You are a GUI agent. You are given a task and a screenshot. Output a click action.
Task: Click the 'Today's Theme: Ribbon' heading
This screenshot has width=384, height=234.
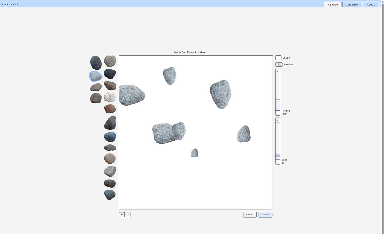[x=190, y=52]
